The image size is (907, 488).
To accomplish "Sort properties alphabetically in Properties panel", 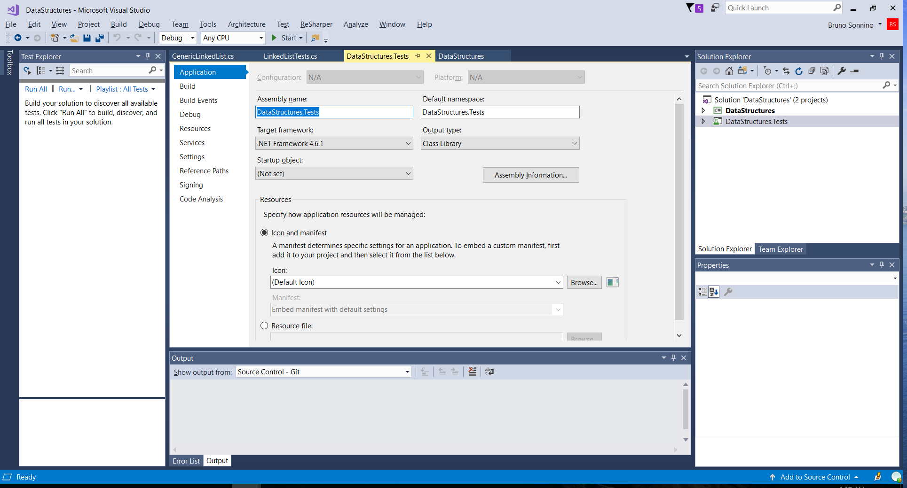I will tap(714, 291).
